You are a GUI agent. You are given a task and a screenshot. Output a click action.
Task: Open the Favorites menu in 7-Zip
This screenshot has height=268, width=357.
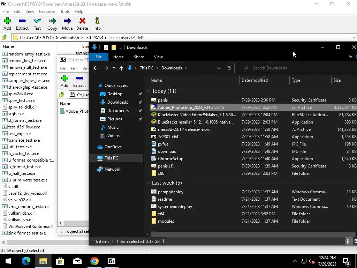(47, 12)
